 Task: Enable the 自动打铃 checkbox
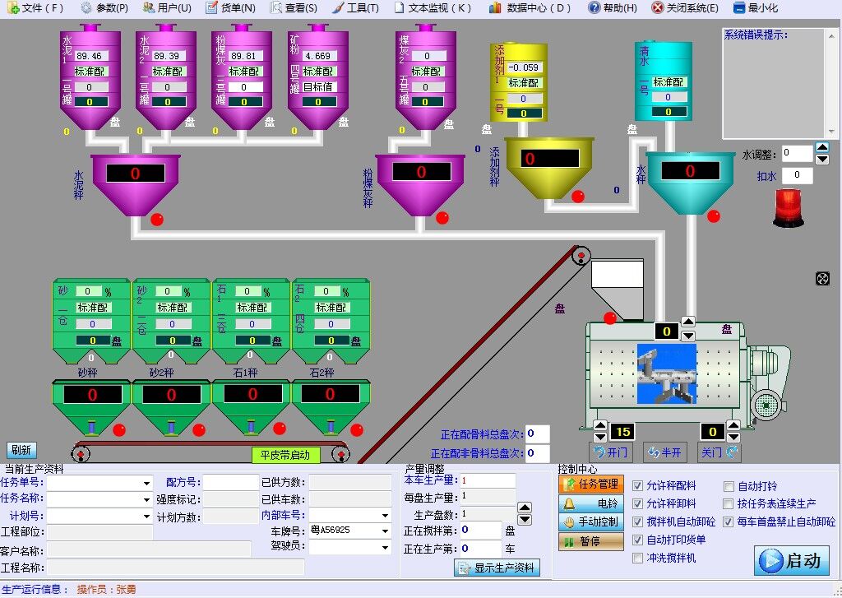click(729, 485)
